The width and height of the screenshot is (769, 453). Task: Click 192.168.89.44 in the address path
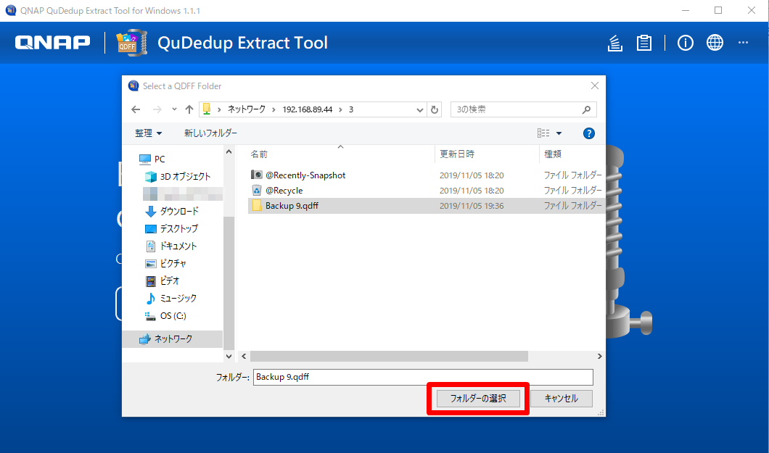[307, 109]
